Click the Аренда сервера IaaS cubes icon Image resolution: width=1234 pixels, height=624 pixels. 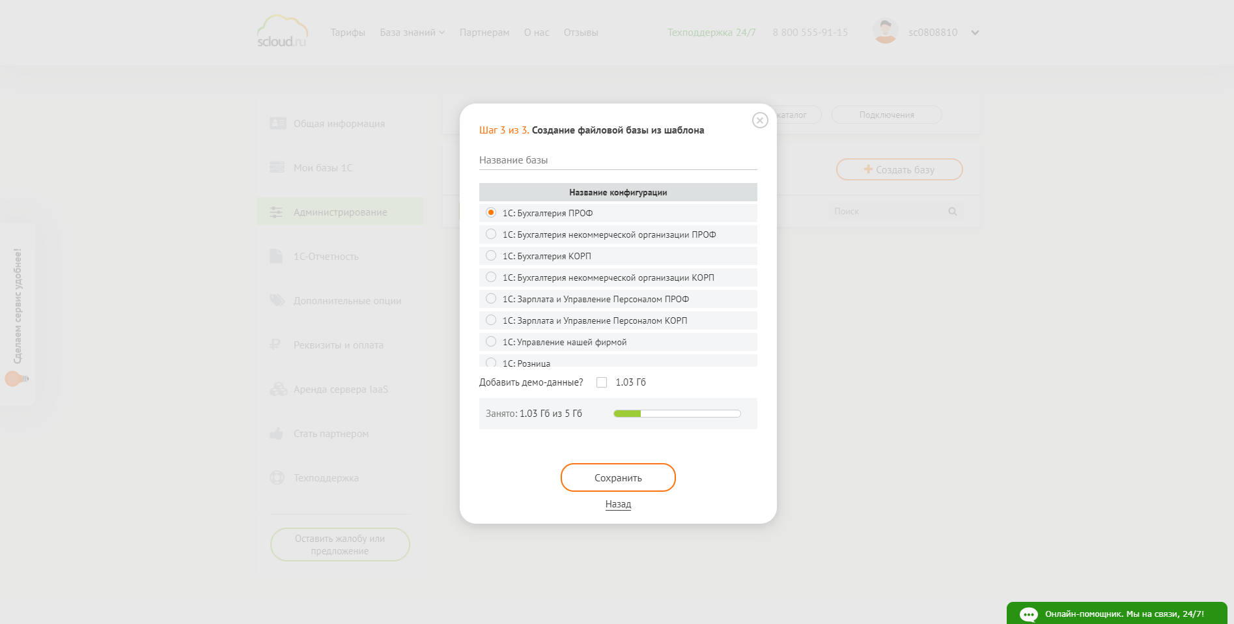[279, 389]
